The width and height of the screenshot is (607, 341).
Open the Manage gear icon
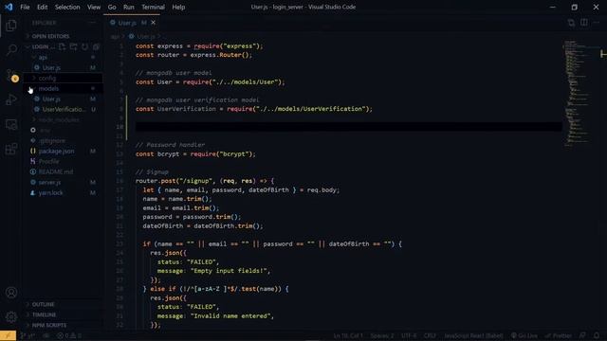point(11,317)
